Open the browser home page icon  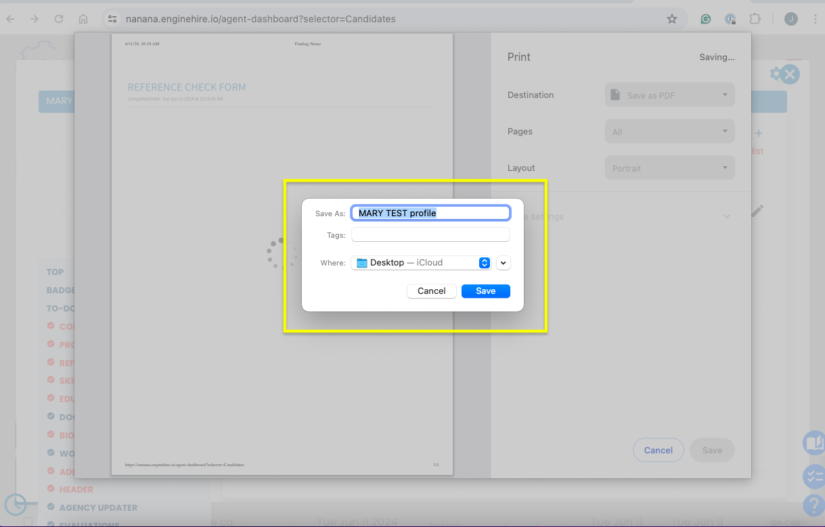83,19
